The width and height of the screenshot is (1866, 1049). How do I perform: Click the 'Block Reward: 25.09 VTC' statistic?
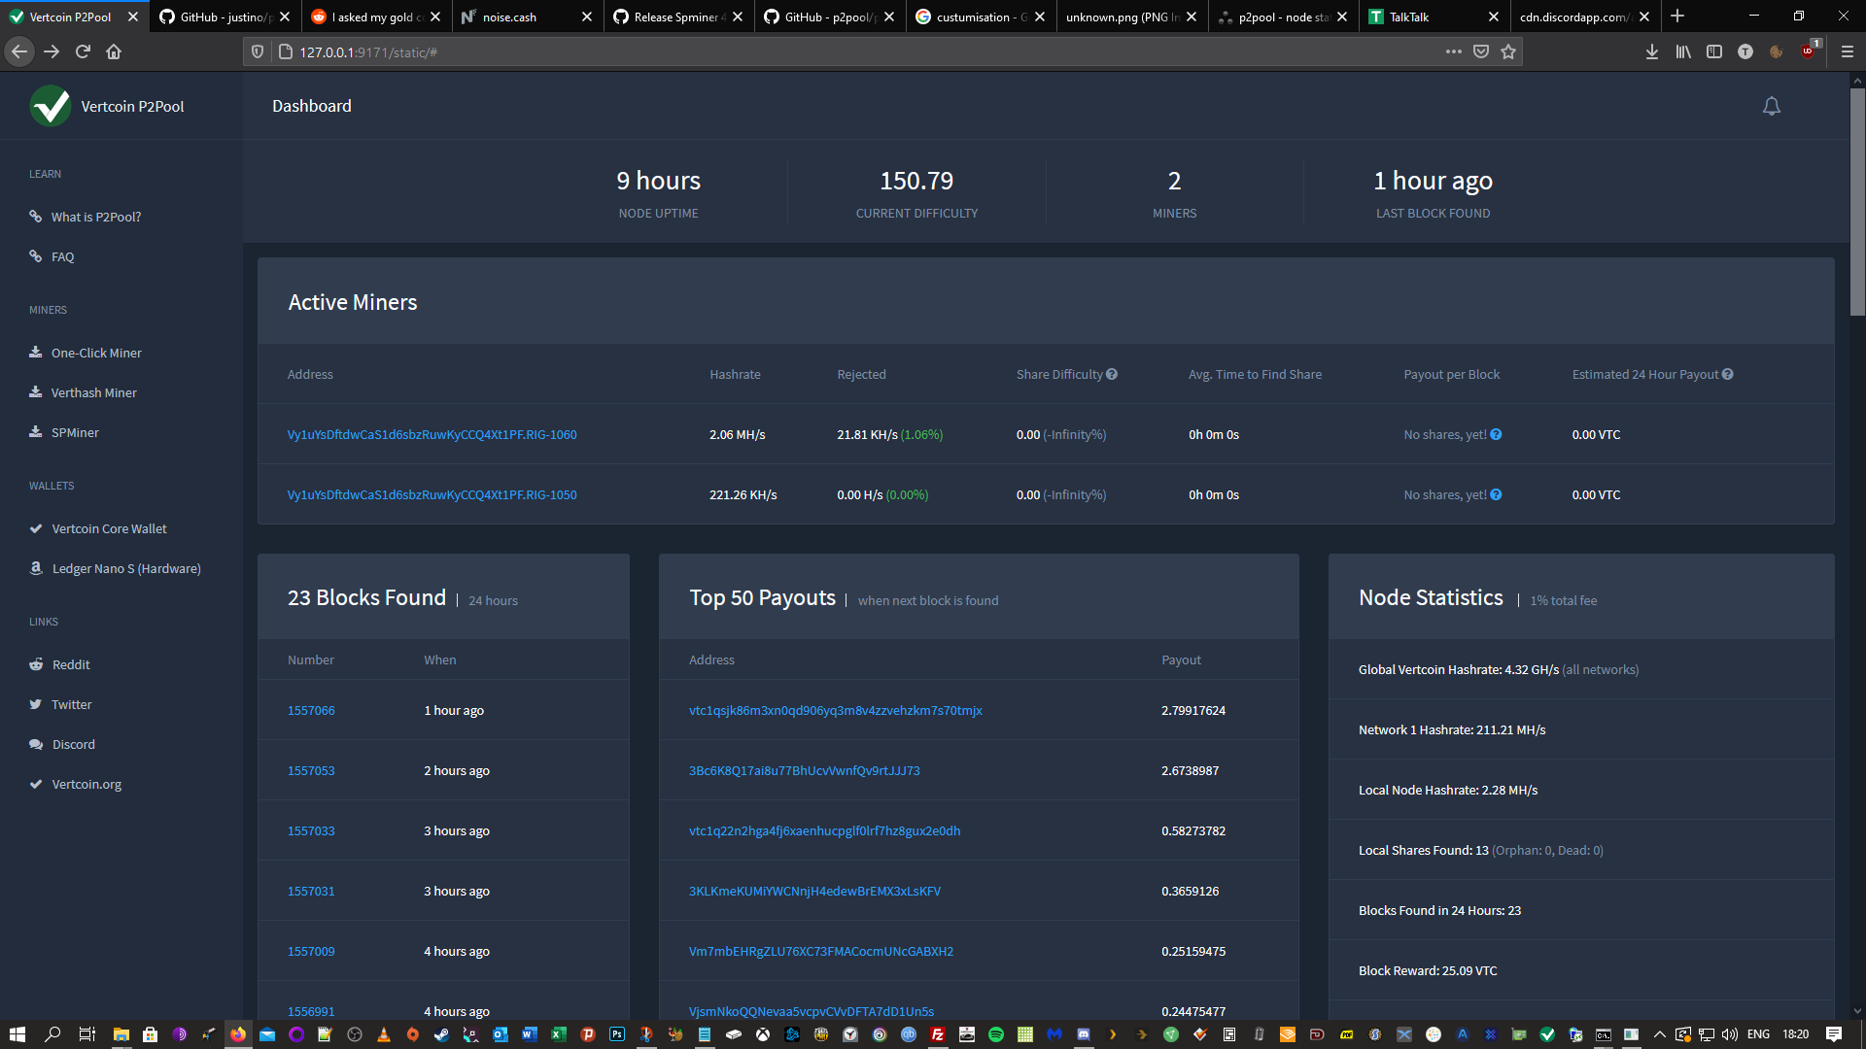point(1428,970)
